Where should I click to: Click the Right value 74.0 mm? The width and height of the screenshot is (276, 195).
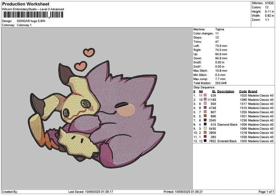pyautogui.click(x=221, y=50)
